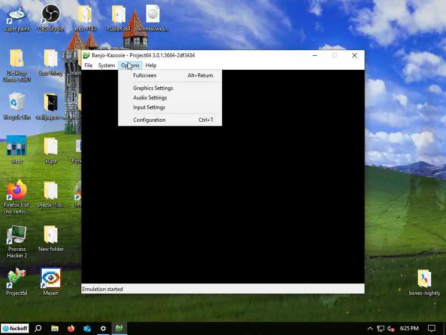Choose Fullscreen from Options menu
Viewport: 446px width, 335px height.
point(170,75)
